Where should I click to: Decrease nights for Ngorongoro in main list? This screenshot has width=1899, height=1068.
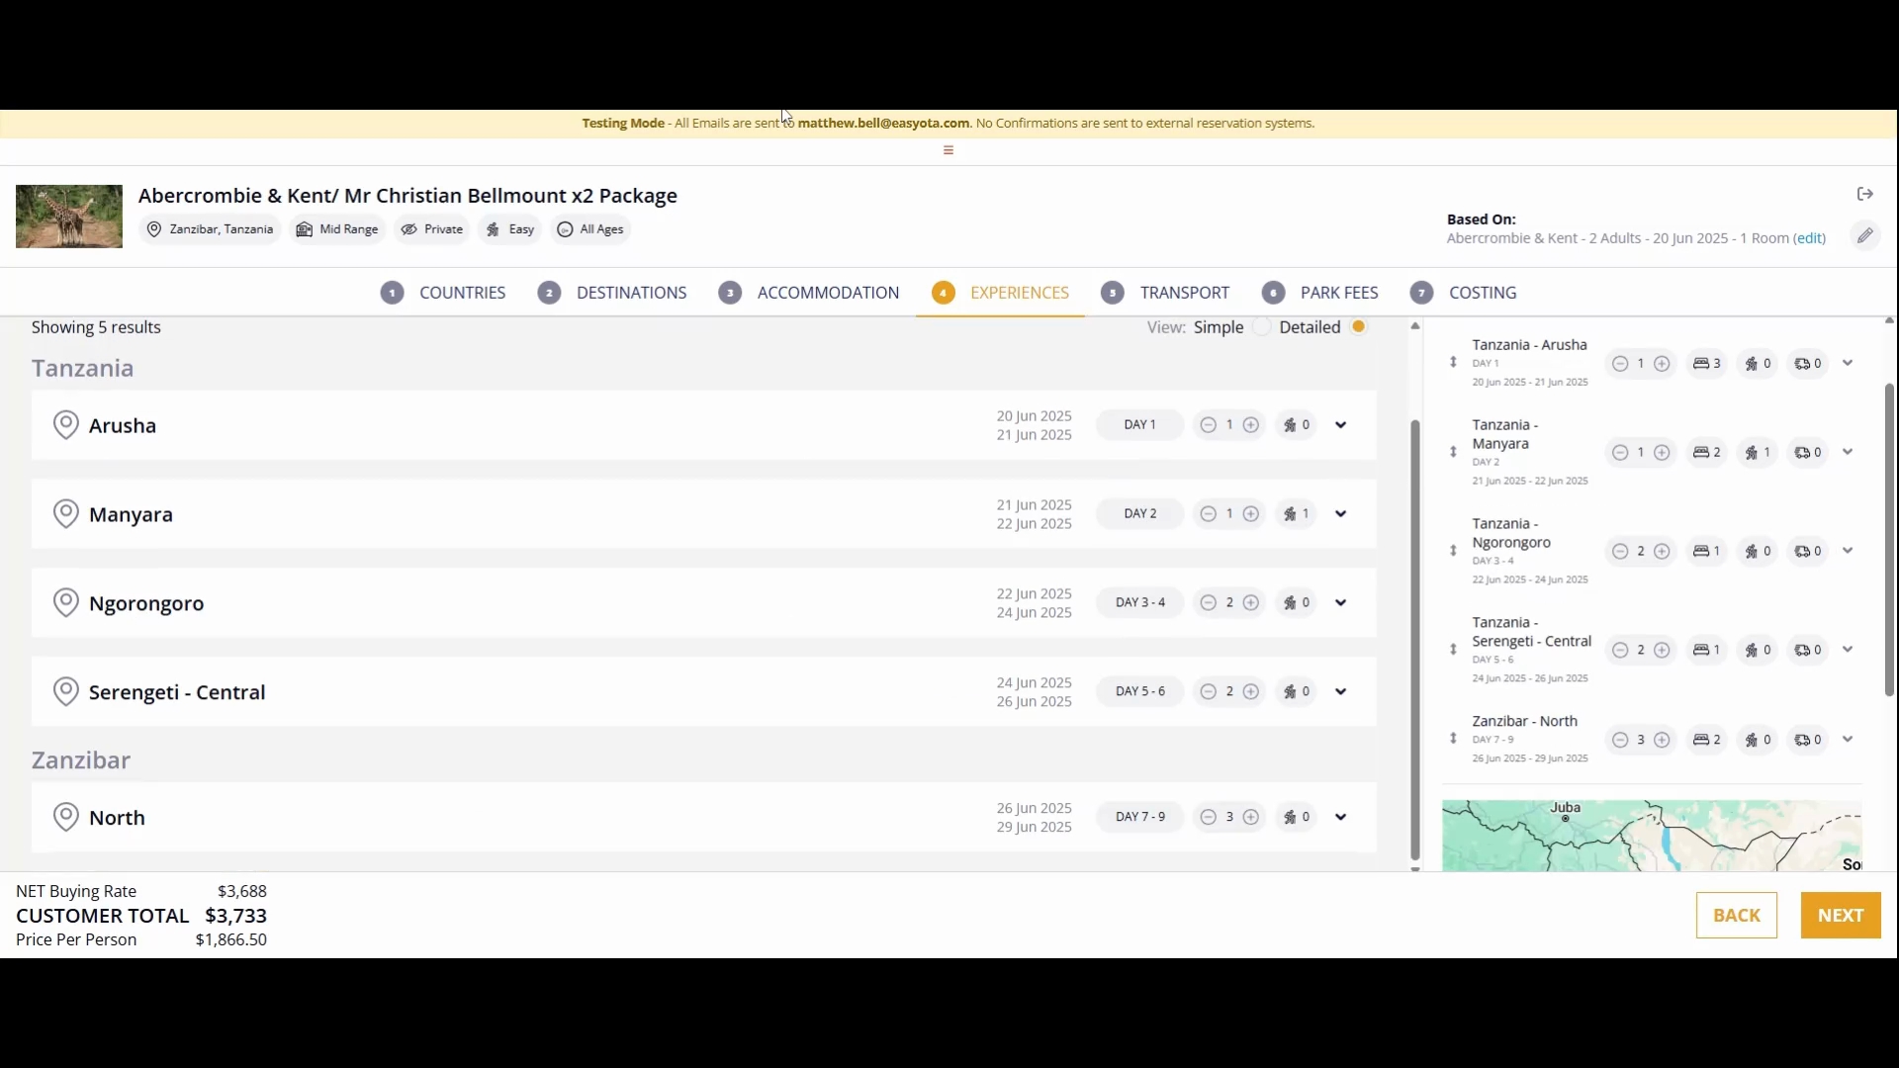pos(1208,603)
